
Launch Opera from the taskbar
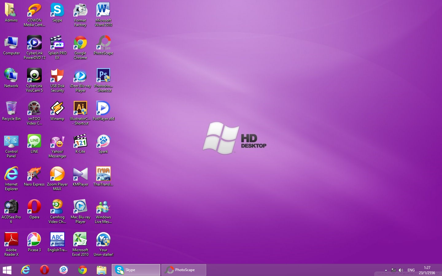click(45, 270)
